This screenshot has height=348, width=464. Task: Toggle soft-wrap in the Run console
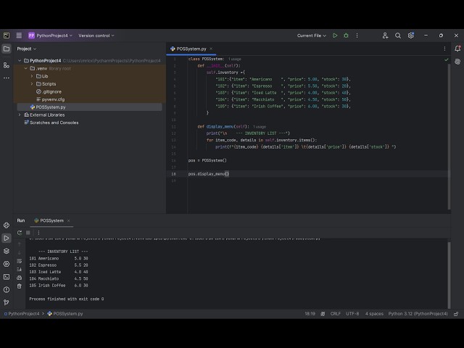coord(20,261)
